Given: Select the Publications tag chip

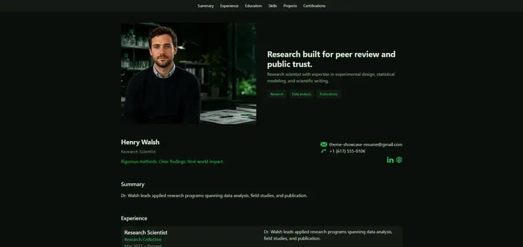Looking at the screenshot, I should tap(328, 94).
